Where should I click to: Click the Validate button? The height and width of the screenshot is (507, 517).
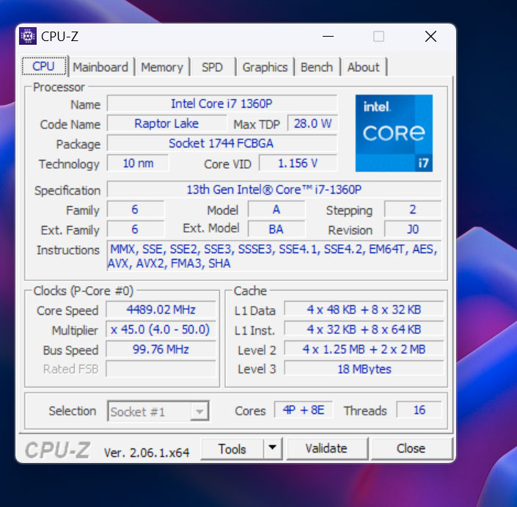point(326,448)
